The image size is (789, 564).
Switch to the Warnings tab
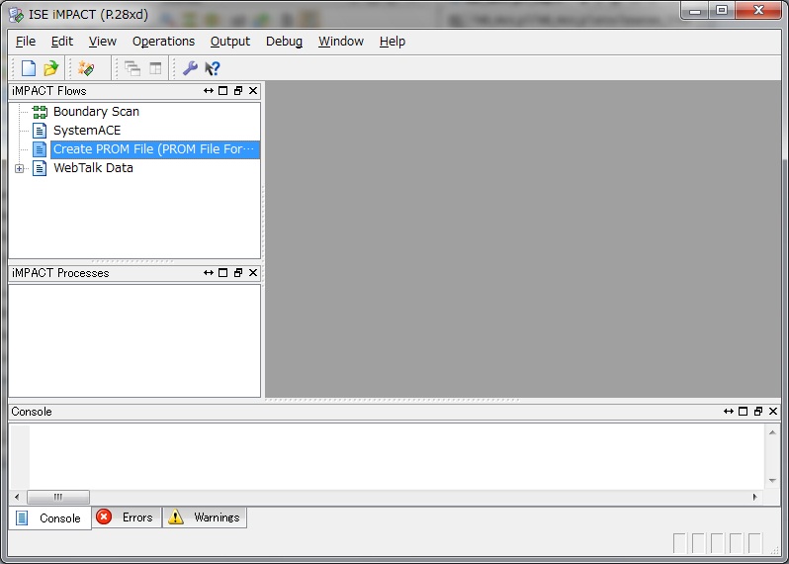(205, 517)
